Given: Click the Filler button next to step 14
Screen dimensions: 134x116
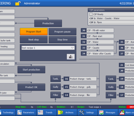Looking at the screenshot, I should click(x=55, y=95).
